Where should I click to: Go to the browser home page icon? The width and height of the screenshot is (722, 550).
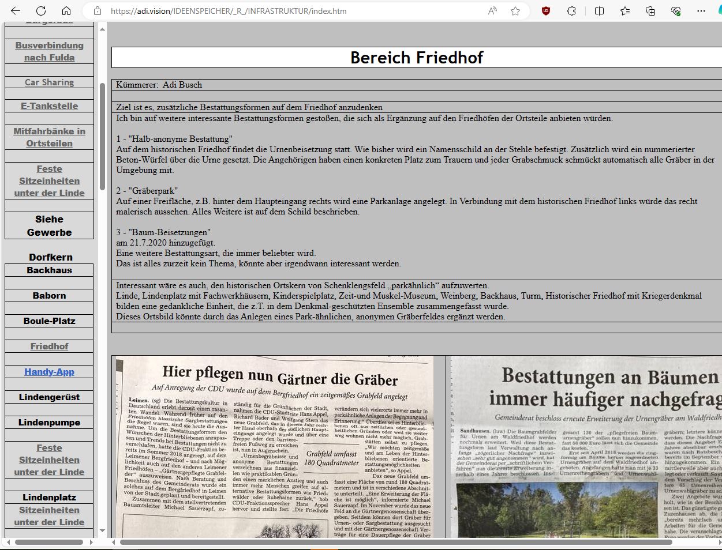tap(66, 11)
